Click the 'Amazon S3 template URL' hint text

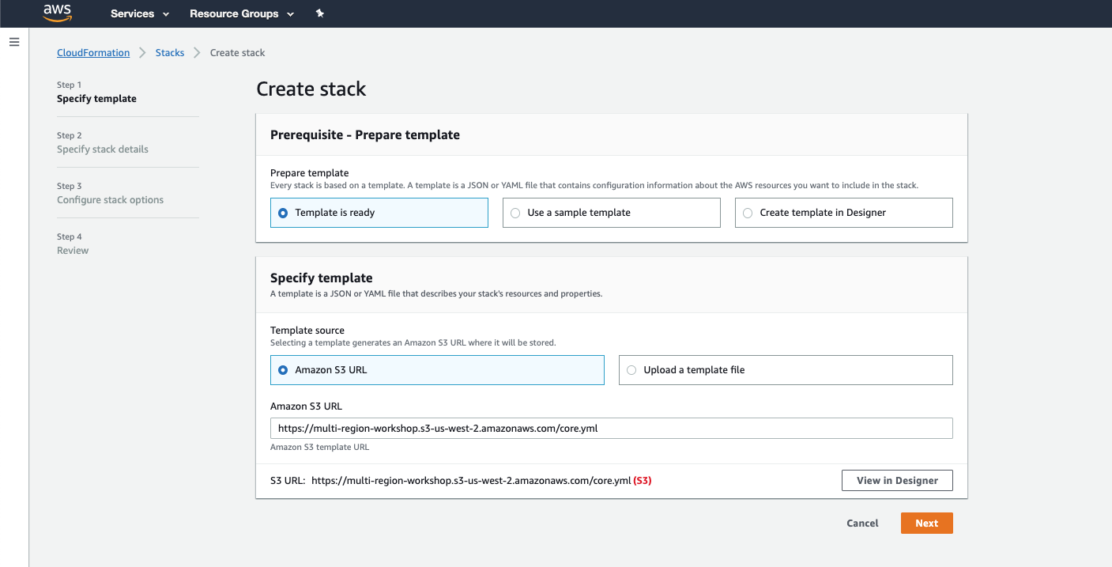319,447
